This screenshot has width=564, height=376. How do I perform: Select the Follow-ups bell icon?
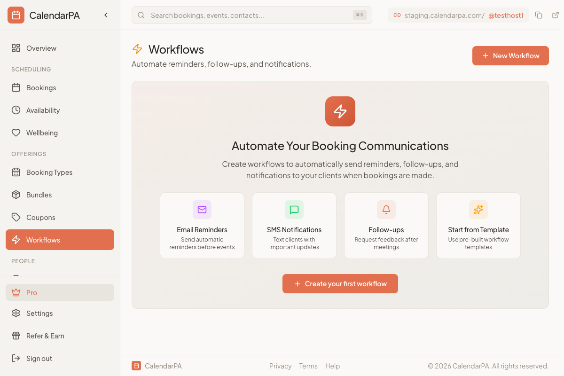pos(386,210)
